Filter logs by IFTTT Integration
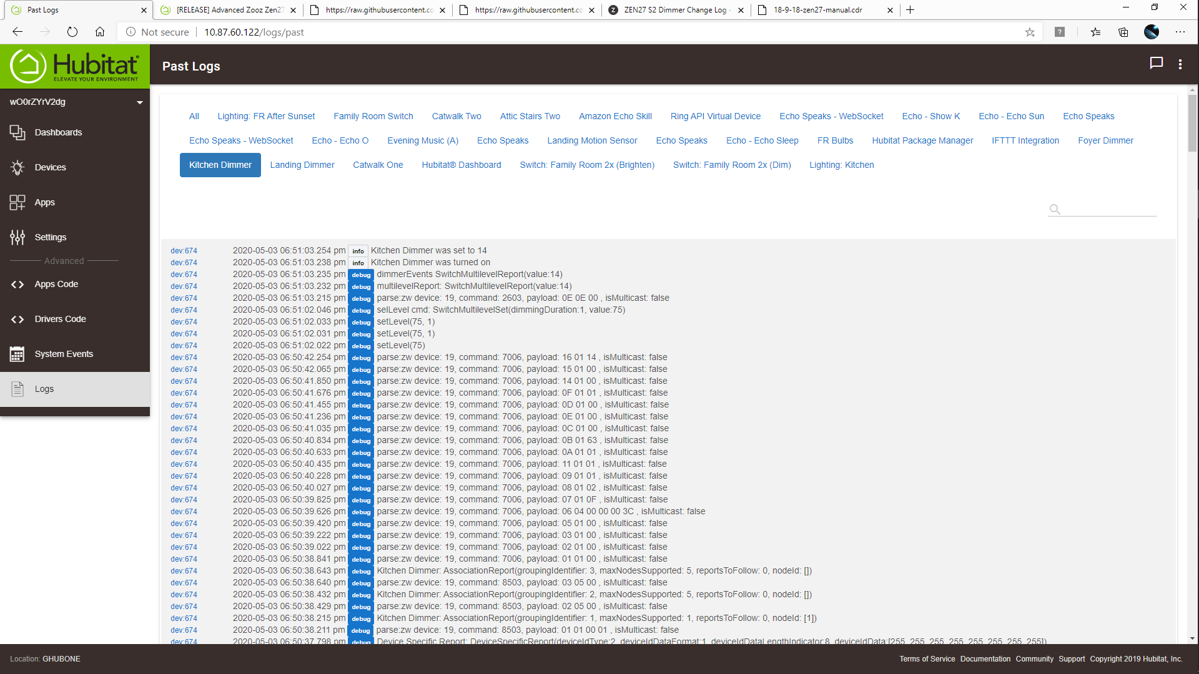Viewport: 1199px width, 674px height. tap(1025, 140)
